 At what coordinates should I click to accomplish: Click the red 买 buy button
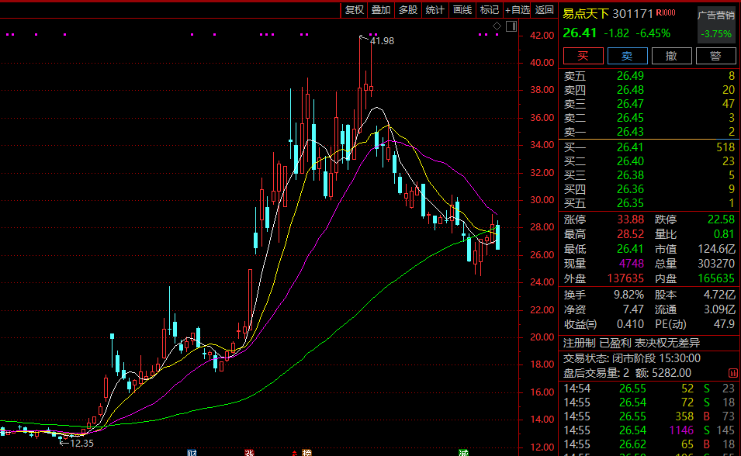point(583,56)
